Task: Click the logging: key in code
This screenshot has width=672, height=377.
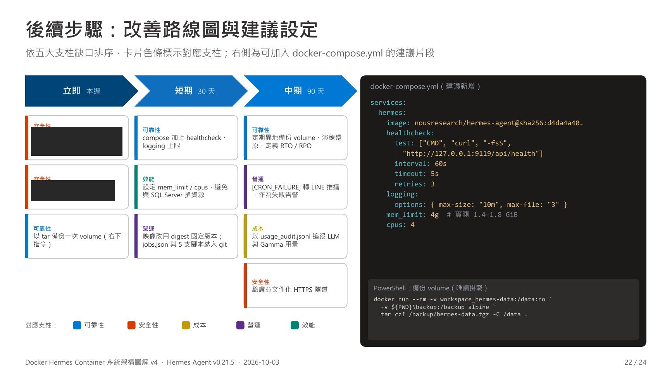Action: 402,194
